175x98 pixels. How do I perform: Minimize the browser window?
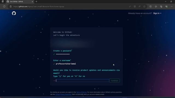pyautogui.click(x=166, y=2)
